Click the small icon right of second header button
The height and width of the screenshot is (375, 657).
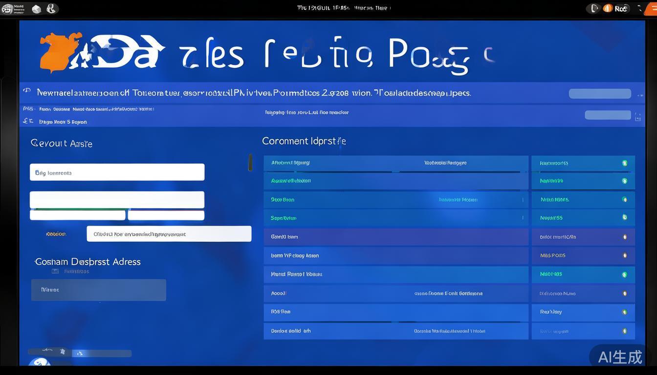coord(637,116)
